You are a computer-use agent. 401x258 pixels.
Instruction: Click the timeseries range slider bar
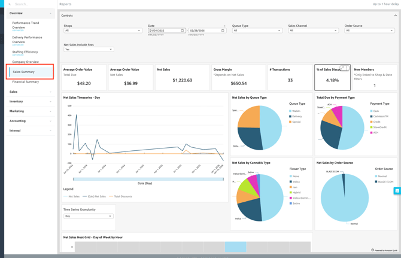(x=148, y=179)
